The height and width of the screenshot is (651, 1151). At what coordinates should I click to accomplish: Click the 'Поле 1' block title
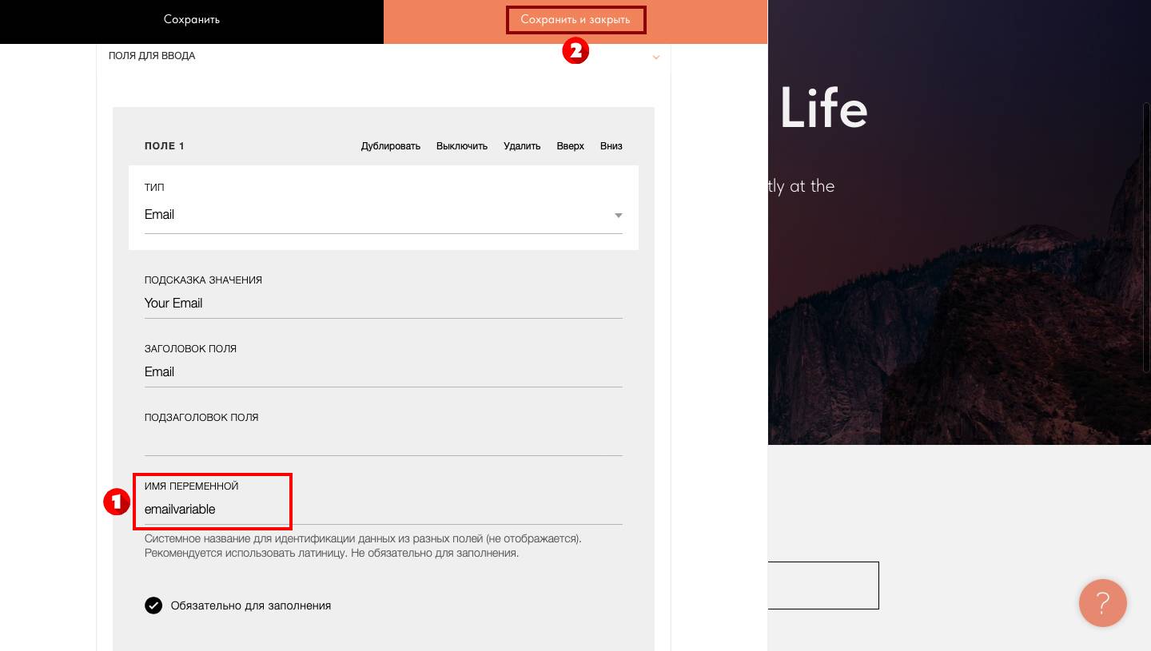pyautogui.click(x=165, y=146)
